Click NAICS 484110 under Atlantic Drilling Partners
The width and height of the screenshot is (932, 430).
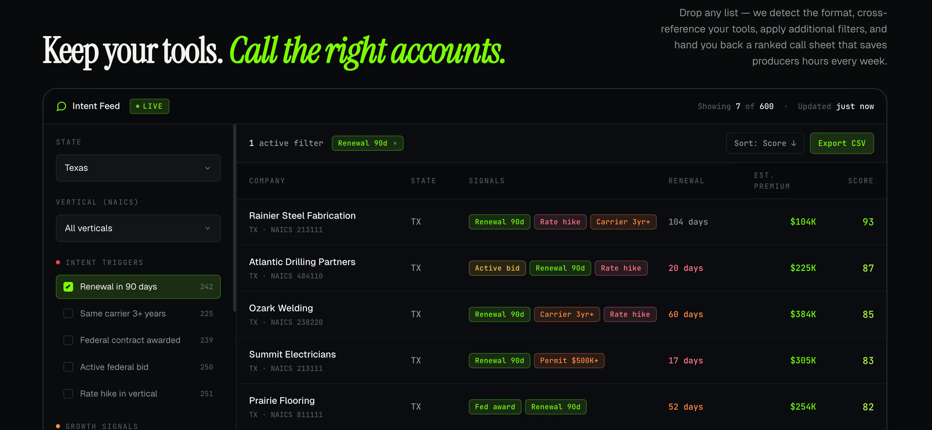(x=297, y=276)
